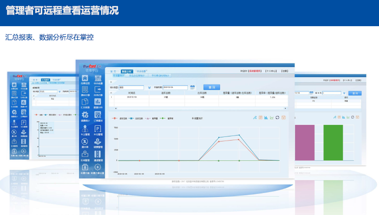This screenshot has height=215, width=379.
Task: Open the calendar date picker icon
Action: pos(192,87)
